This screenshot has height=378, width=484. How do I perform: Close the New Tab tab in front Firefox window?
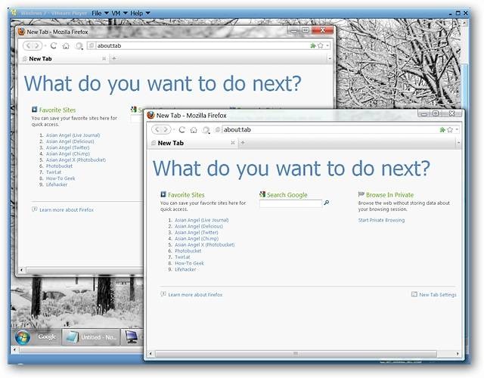point(233,143)
